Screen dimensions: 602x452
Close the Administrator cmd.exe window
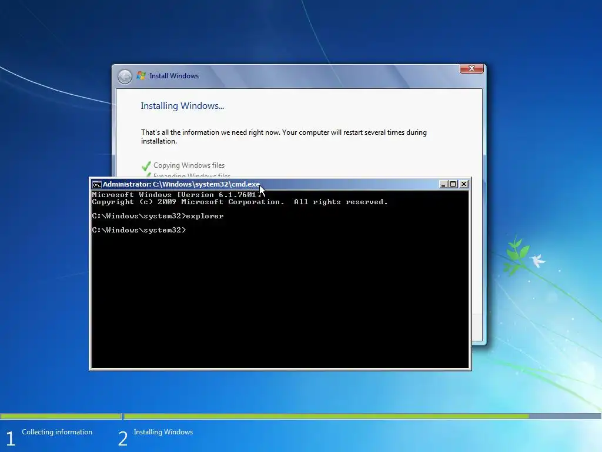click(x=463, y=184)
